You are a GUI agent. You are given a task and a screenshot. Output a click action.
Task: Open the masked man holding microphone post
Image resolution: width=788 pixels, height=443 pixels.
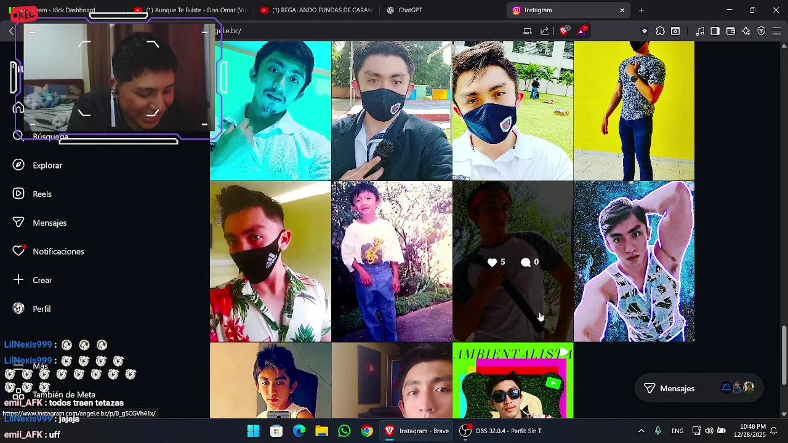click(x=392, y=110)
